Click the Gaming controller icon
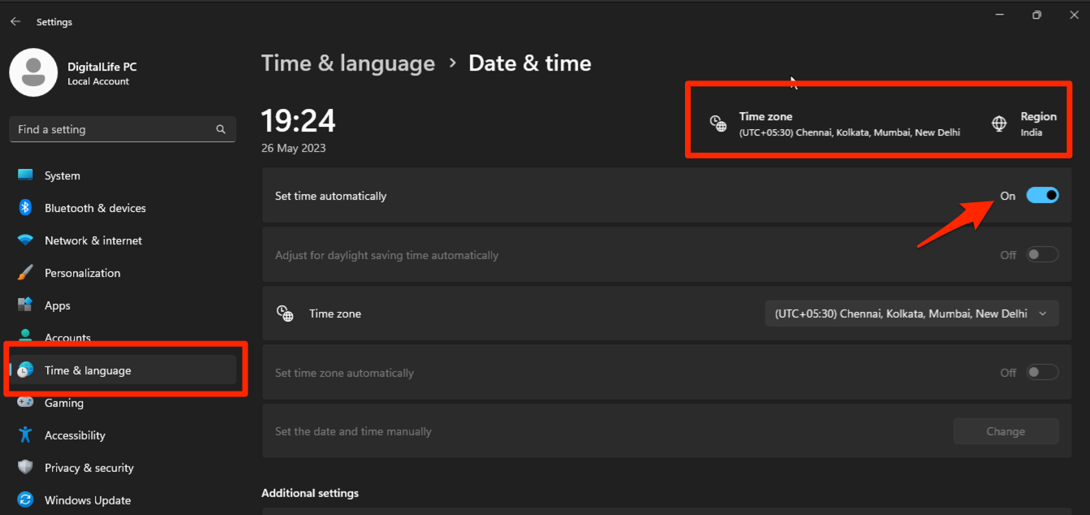 tap(24, 403)
